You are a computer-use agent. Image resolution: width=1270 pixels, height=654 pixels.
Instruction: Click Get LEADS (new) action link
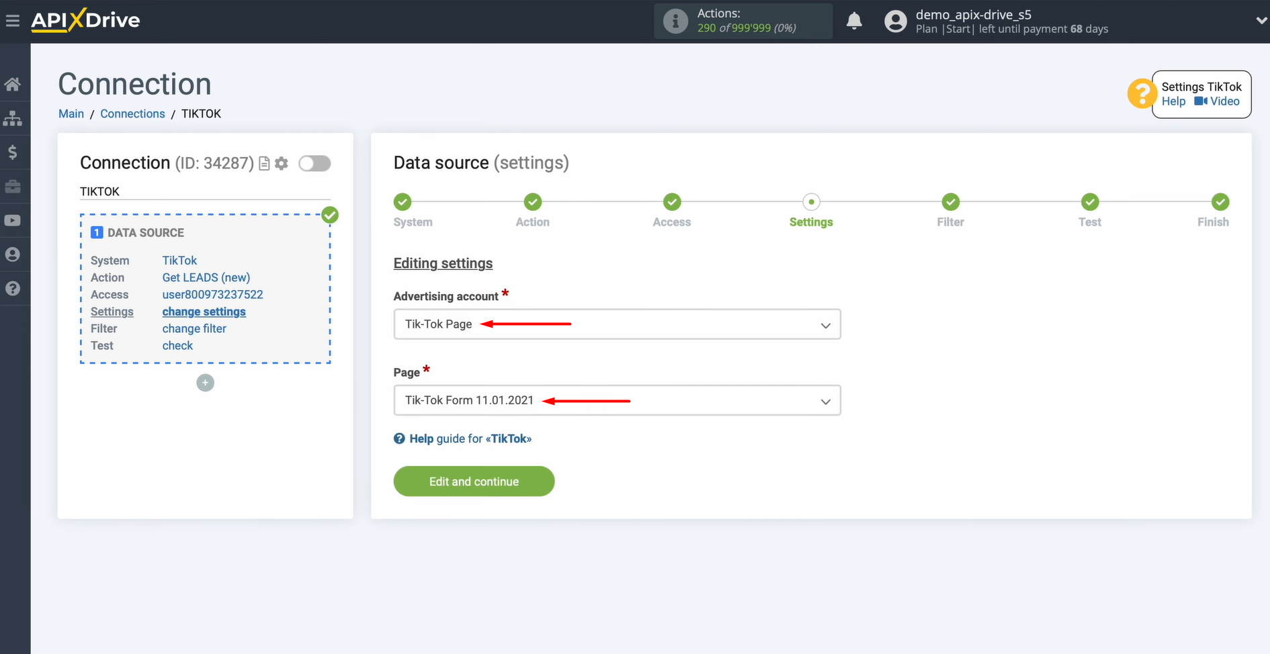[206, 277]
